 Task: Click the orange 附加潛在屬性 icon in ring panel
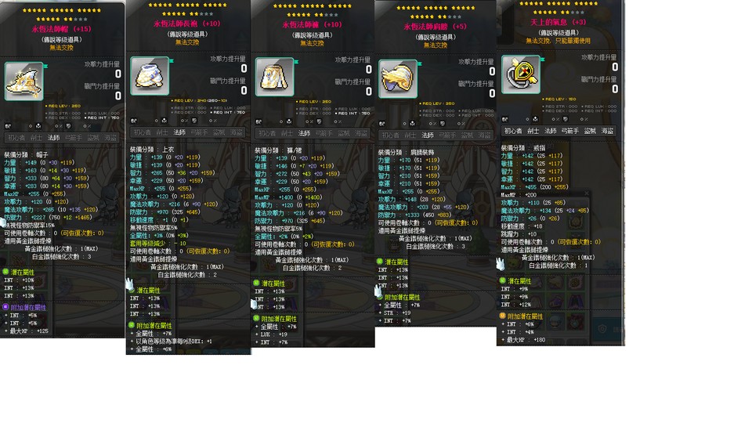click(x=503, y=316)
